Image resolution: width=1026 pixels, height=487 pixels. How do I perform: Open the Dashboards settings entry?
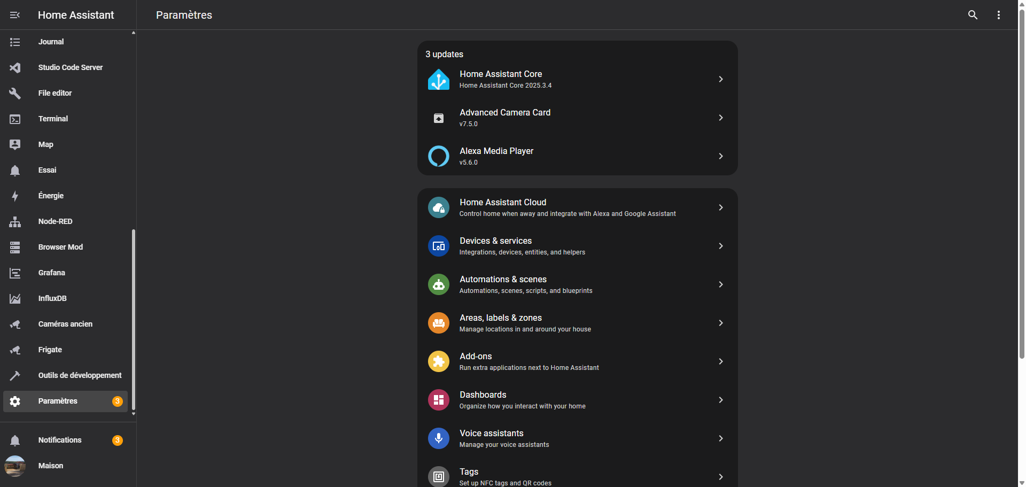577,400
